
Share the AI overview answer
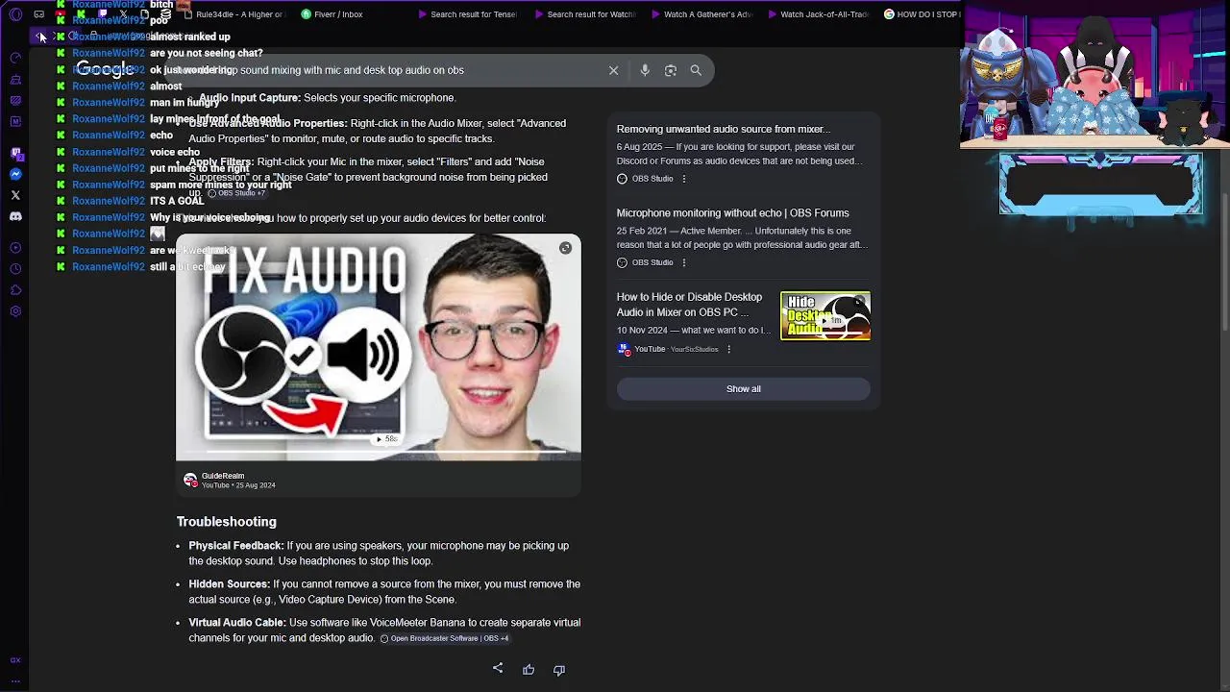click(x=498, y=669)
